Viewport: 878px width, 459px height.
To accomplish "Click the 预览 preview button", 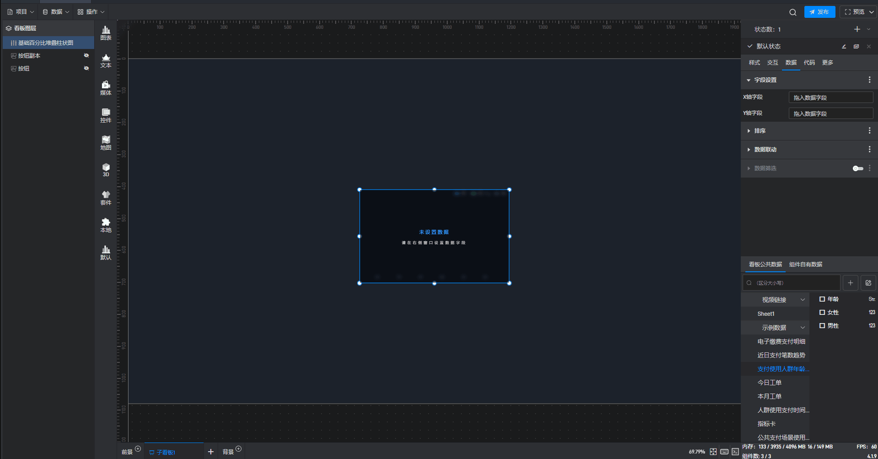I will [854, 12].
